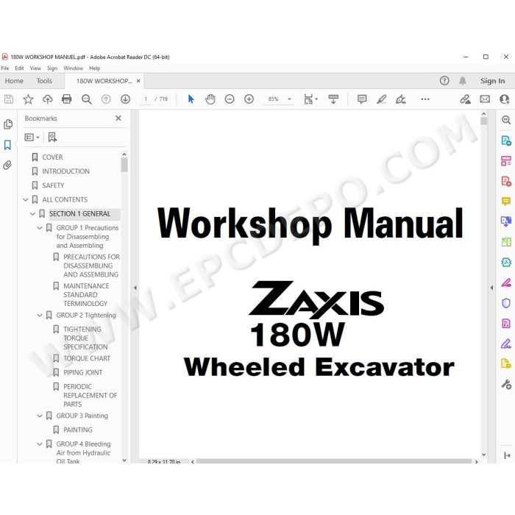This screenshot has height=515, width=515.
Task: Collapse the SECTION 1 GENERAL bookmark
Action: click(32, 214)
